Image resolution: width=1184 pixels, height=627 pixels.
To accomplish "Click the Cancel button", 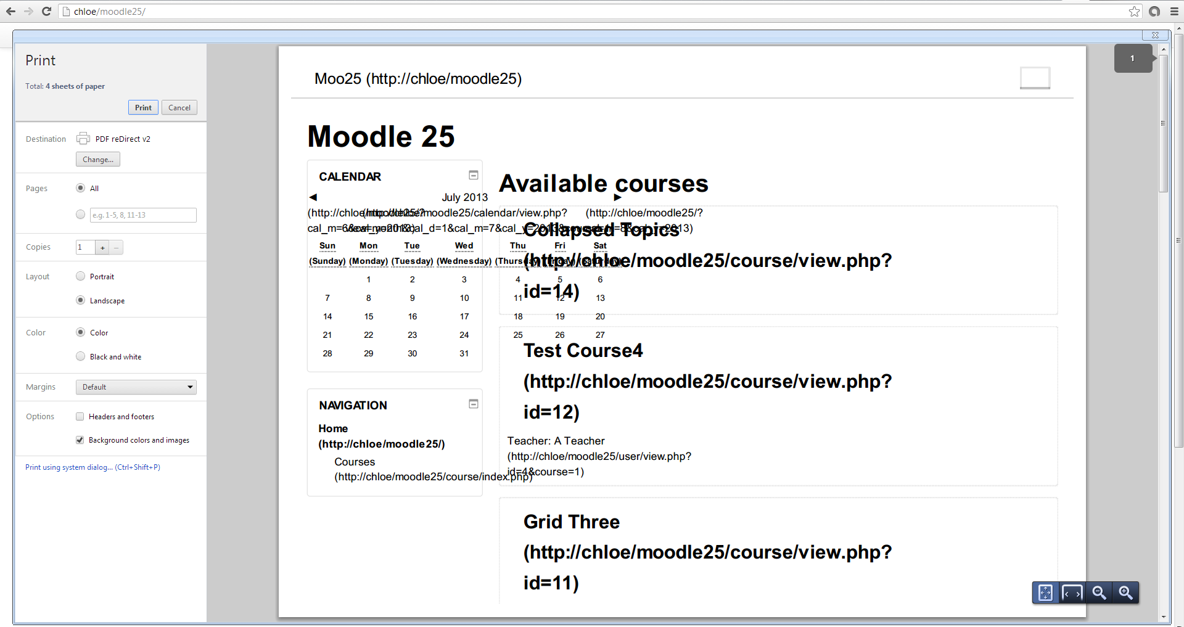I will [179, 107].
